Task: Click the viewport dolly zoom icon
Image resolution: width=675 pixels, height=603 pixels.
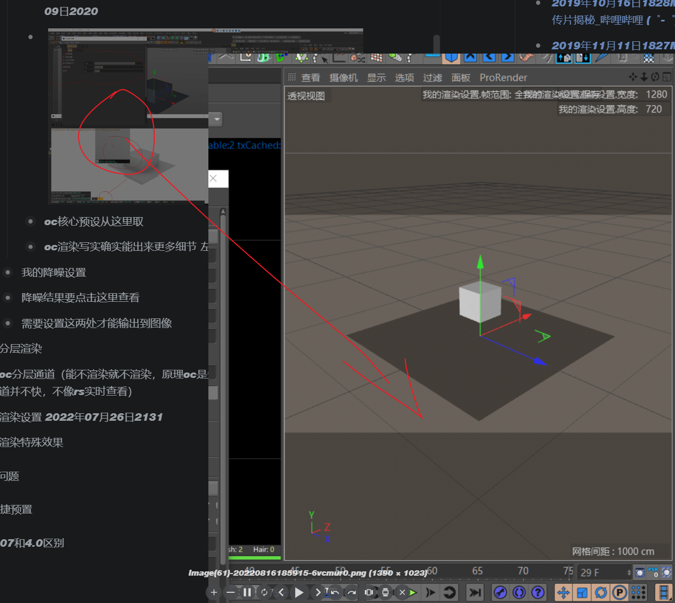Action: [x=644, y=77]
